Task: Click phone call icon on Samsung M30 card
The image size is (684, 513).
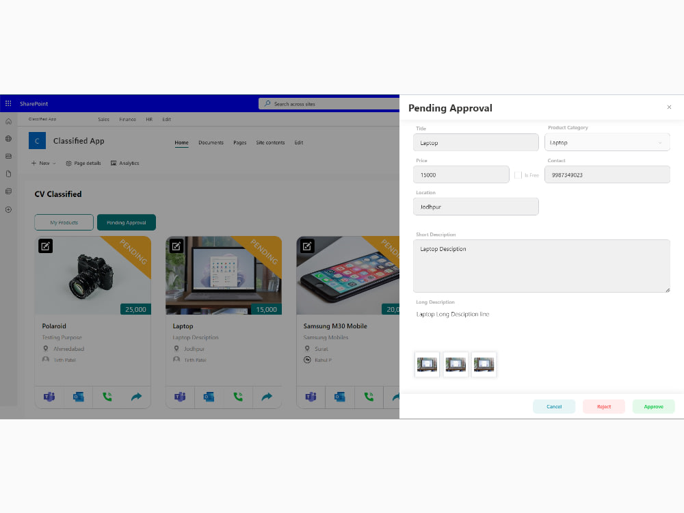Action: click(x=369, y=397)
